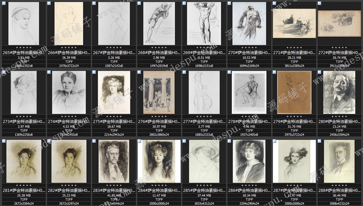Select thumbnail 270 draped figure drawing
This screenshot has width=363, height=206.
(249, 23)
